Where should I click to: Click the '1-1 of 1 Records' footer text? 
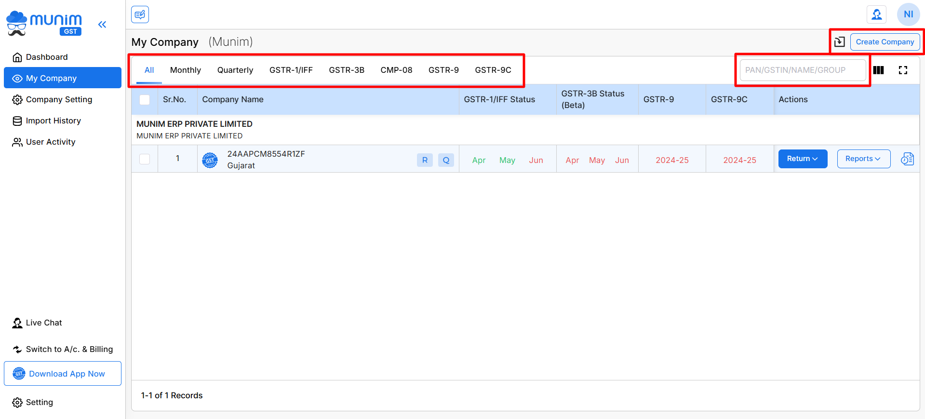pyautogui.click(x=172, y=395)
